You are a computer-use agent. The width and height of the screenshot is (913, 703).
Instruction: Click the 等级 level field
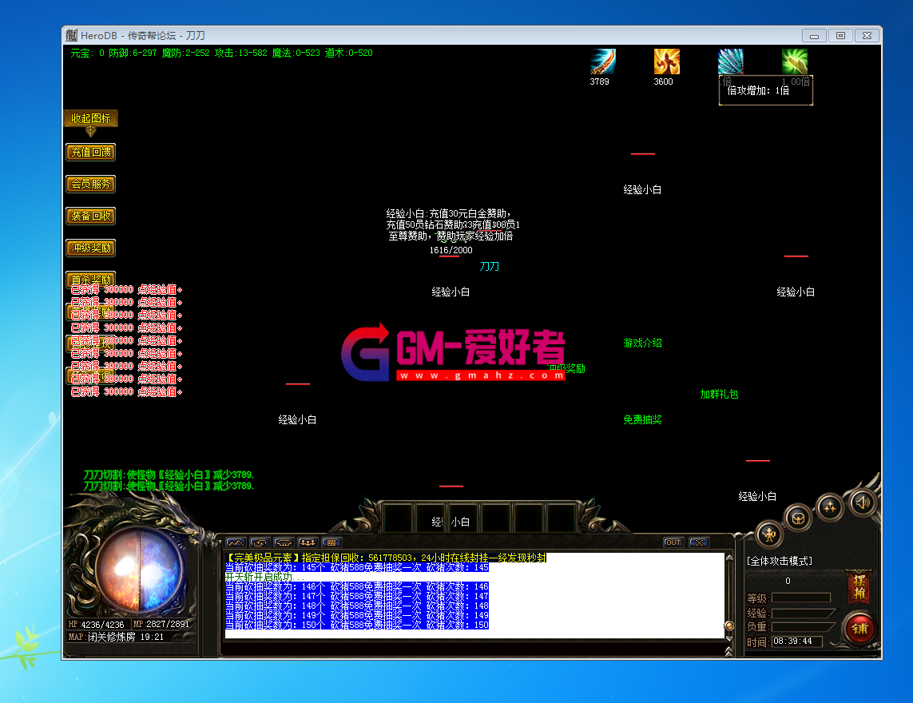pos(800,598)
